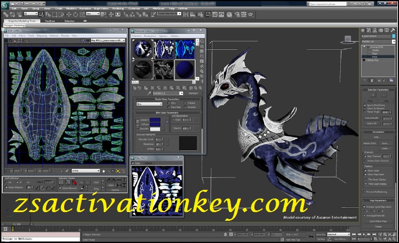Click the ViewCube in the viewport
Viewport: 399px width, 243px height.
[348, 40]
